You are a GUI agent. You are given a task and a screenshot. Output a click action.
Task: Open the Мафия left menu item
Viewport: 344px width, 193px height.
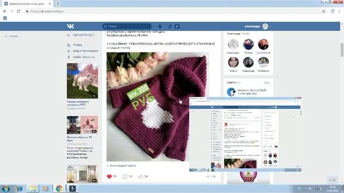(x=82, y=51)
